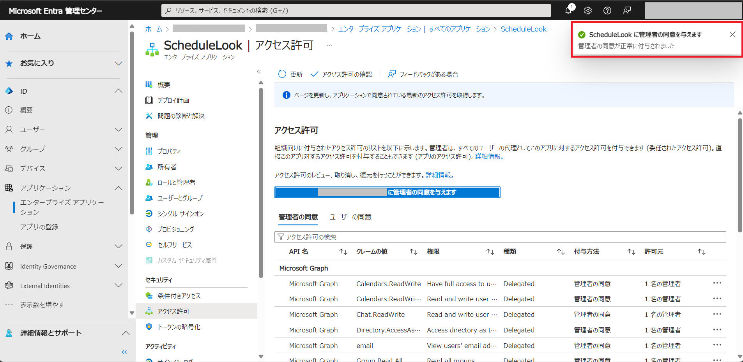This screenshot has height=362, width=743.
Task: Expand the お気に入り section chevron
Action: [x=119, y=63]
